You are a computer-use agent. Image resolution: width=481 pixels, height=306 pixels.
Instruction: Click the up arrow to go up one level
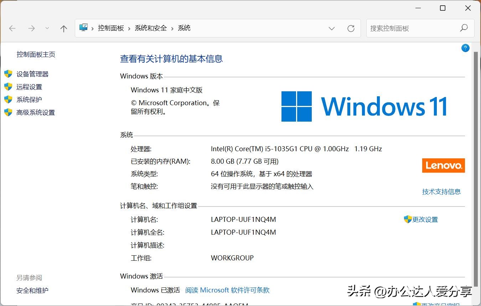(x=64, y=28)
